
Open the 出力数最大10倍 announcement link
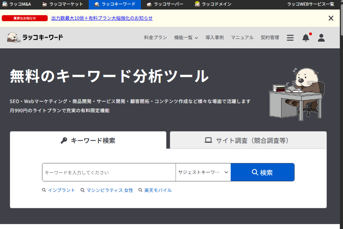102,18
